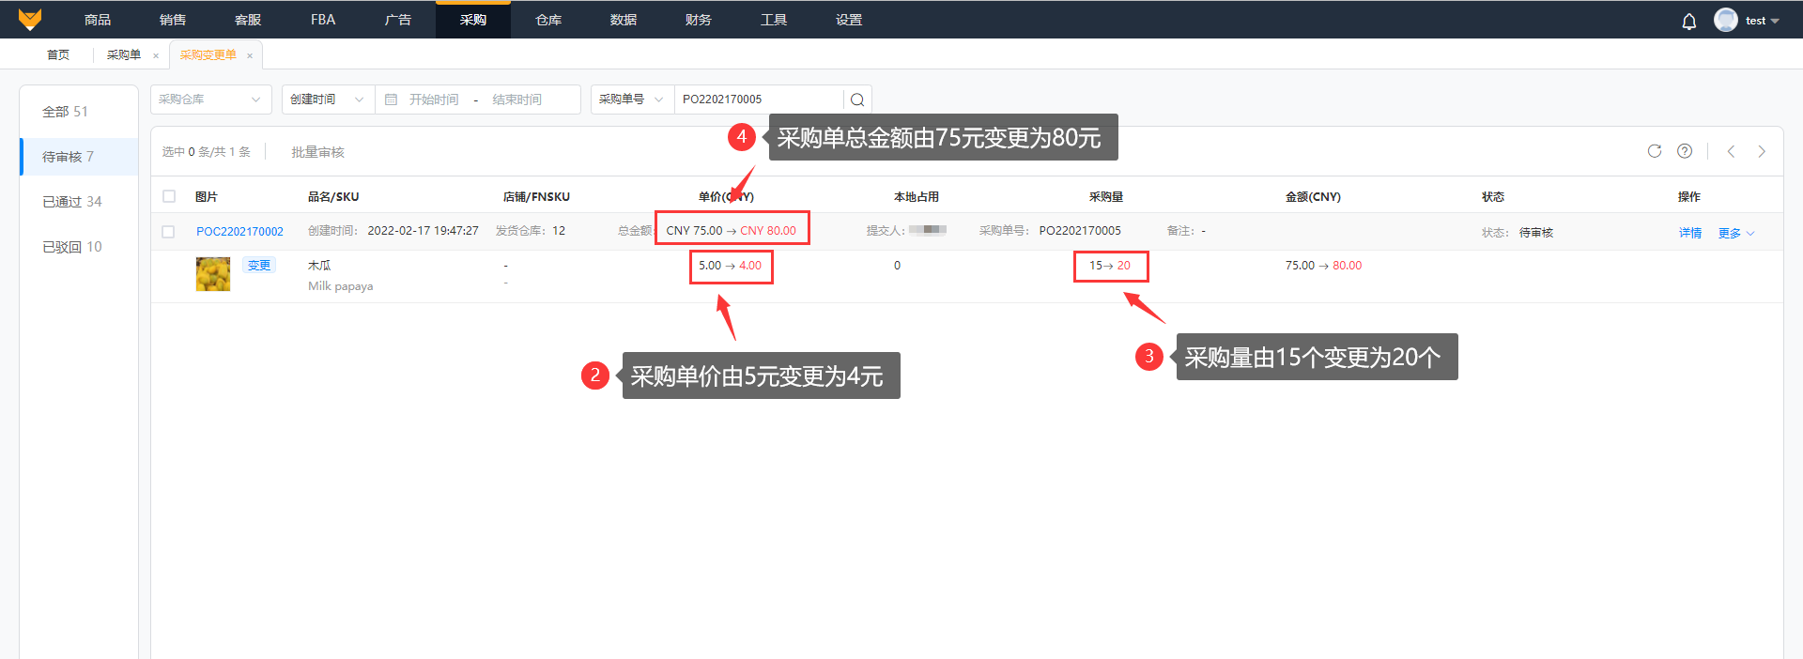This screenshot has height=659, width=1803.
Task: Open the FBA menu
Action: (323, 20)
